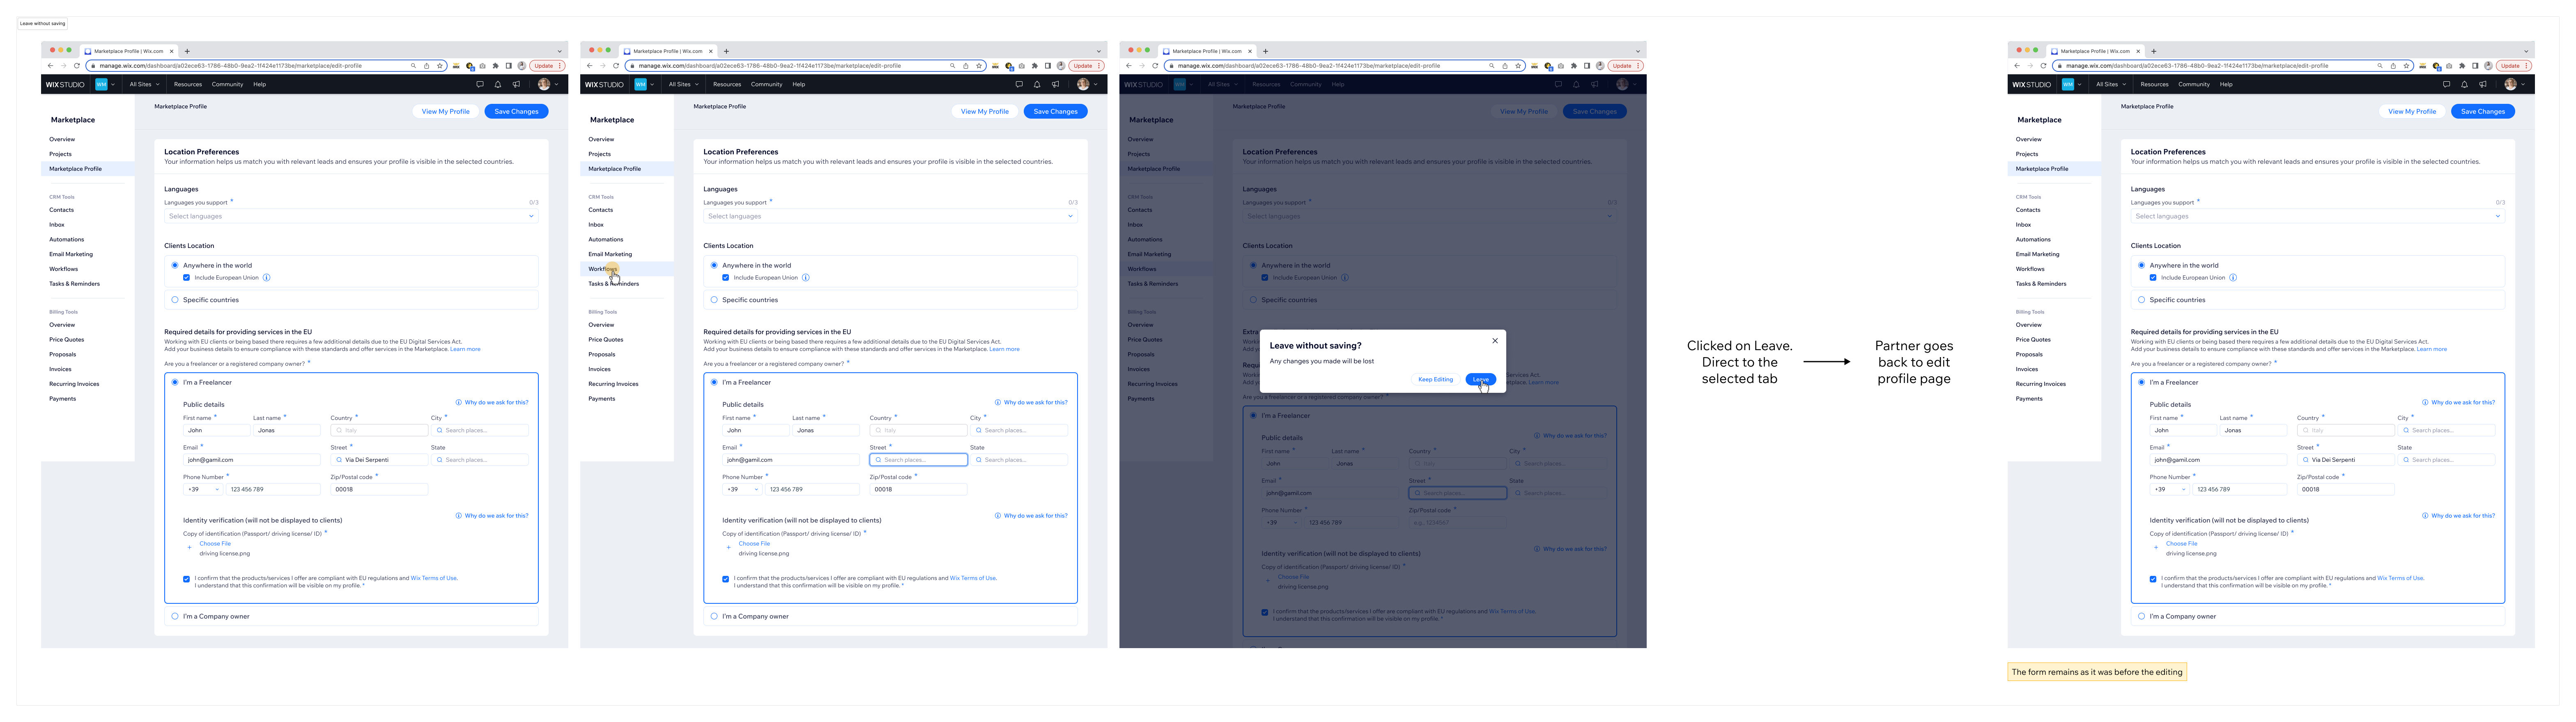Viewport: 2576px width, 722px height.
Task: Uncheck Include European Union in the first window
Action: [186, 278]
